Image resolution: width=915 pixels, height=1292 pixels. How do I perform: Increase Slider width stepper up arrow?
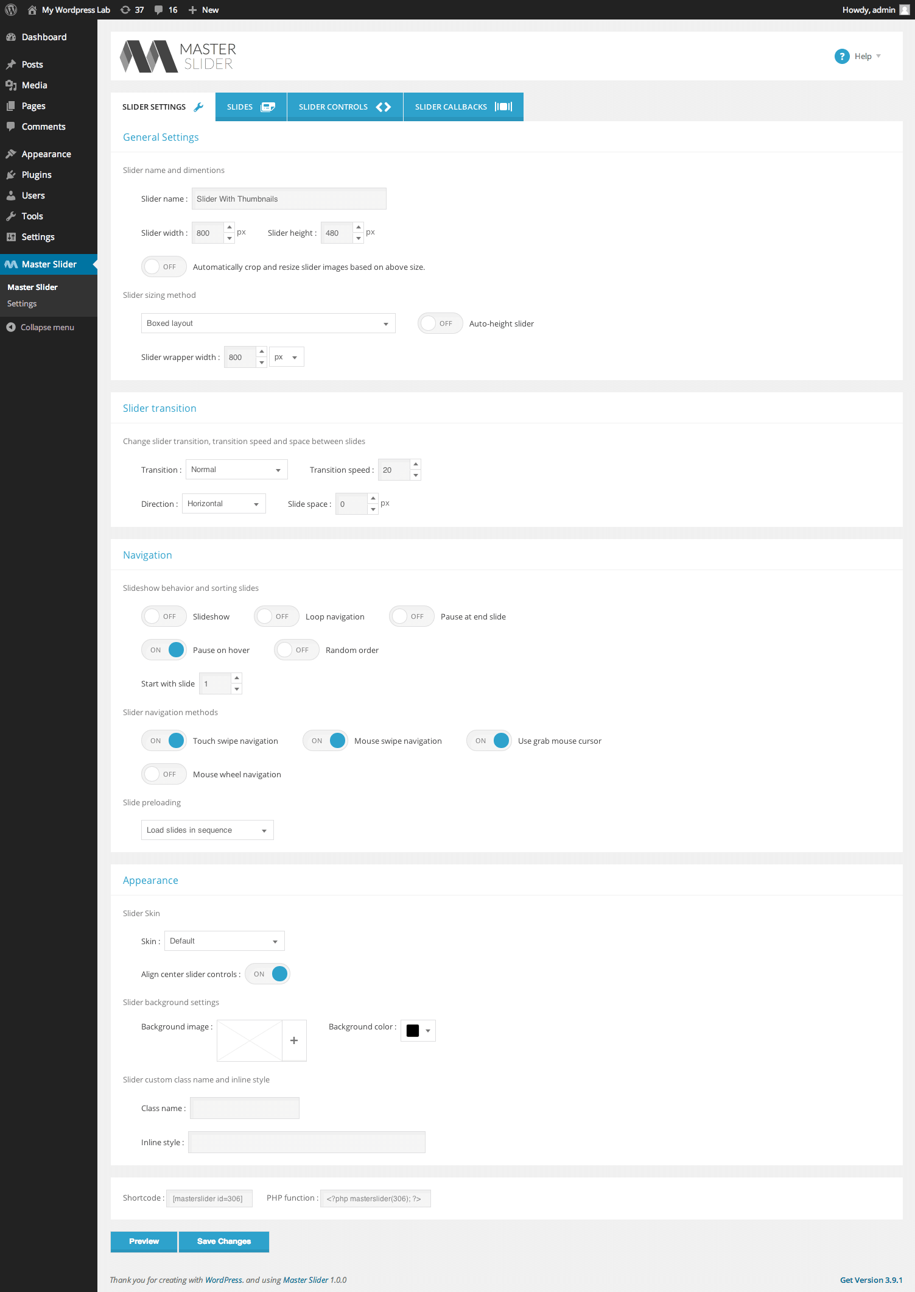point(230,227)
